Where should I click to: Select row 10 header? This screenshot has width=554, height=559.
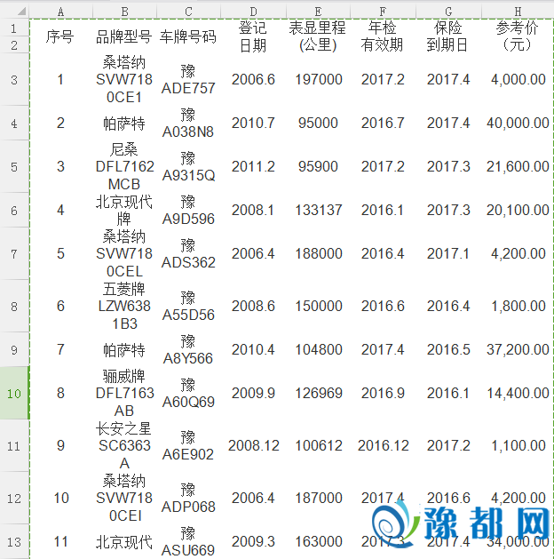point(14,392)
